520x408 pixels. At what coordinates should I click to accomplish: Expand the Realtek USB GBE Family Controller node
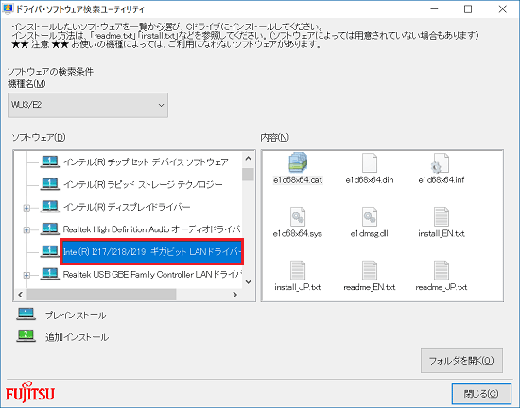click(x=26, y=275)
